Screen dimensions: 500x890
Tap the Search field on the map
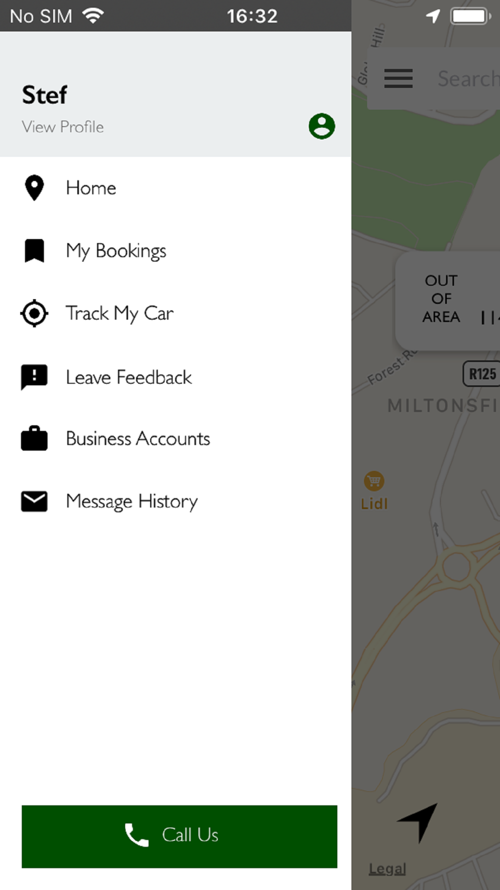tap(467, 79)
